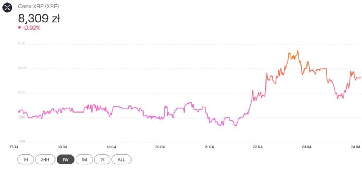Click the 22.04 date label

click(x=258, y=147)
